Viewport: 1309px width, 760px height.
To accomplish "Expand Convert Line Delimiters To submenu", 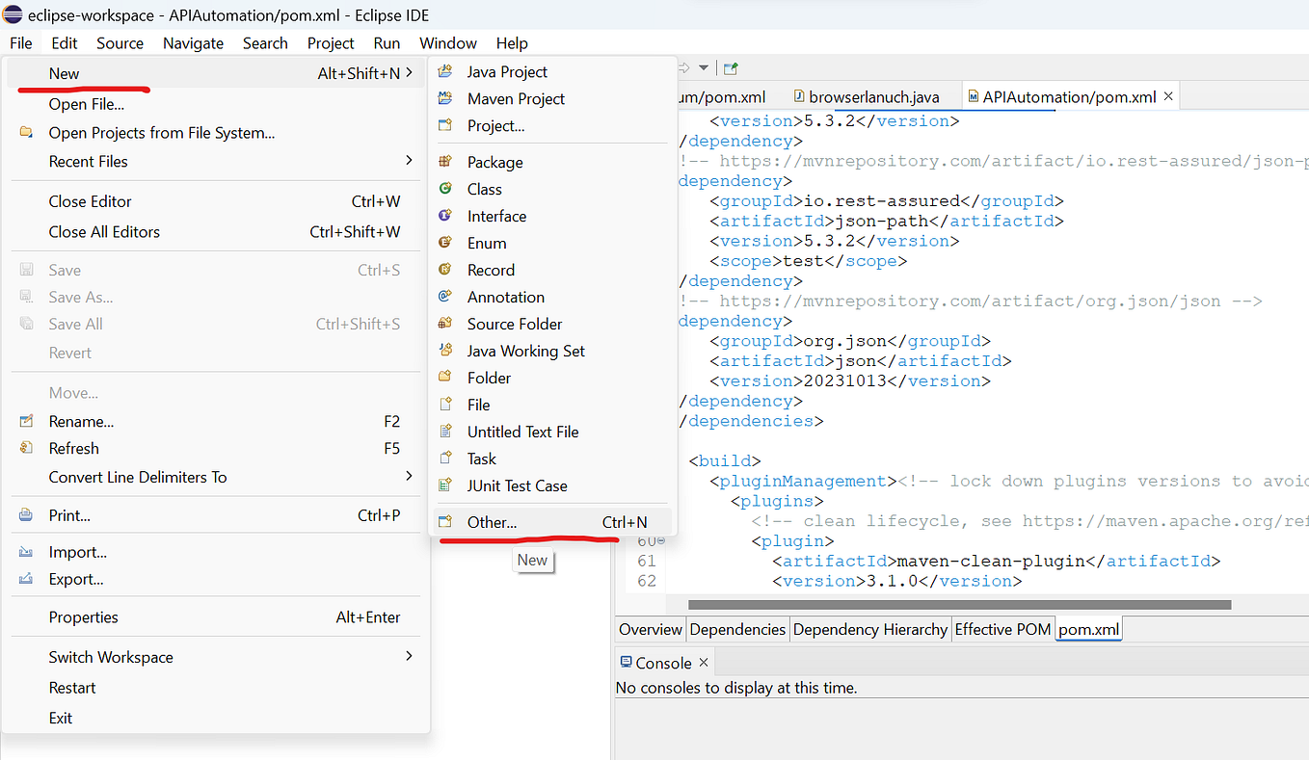I will (x=217, y=477).
